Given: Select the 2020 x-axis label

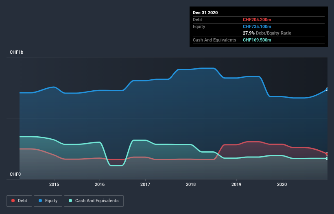Looking at the screenshot, I should point(282,184).
